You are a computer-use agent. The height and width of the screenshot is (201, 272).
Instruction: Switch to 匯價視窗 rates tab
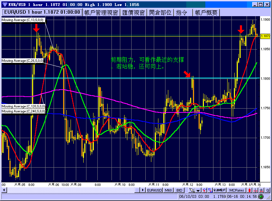(134, 13)
